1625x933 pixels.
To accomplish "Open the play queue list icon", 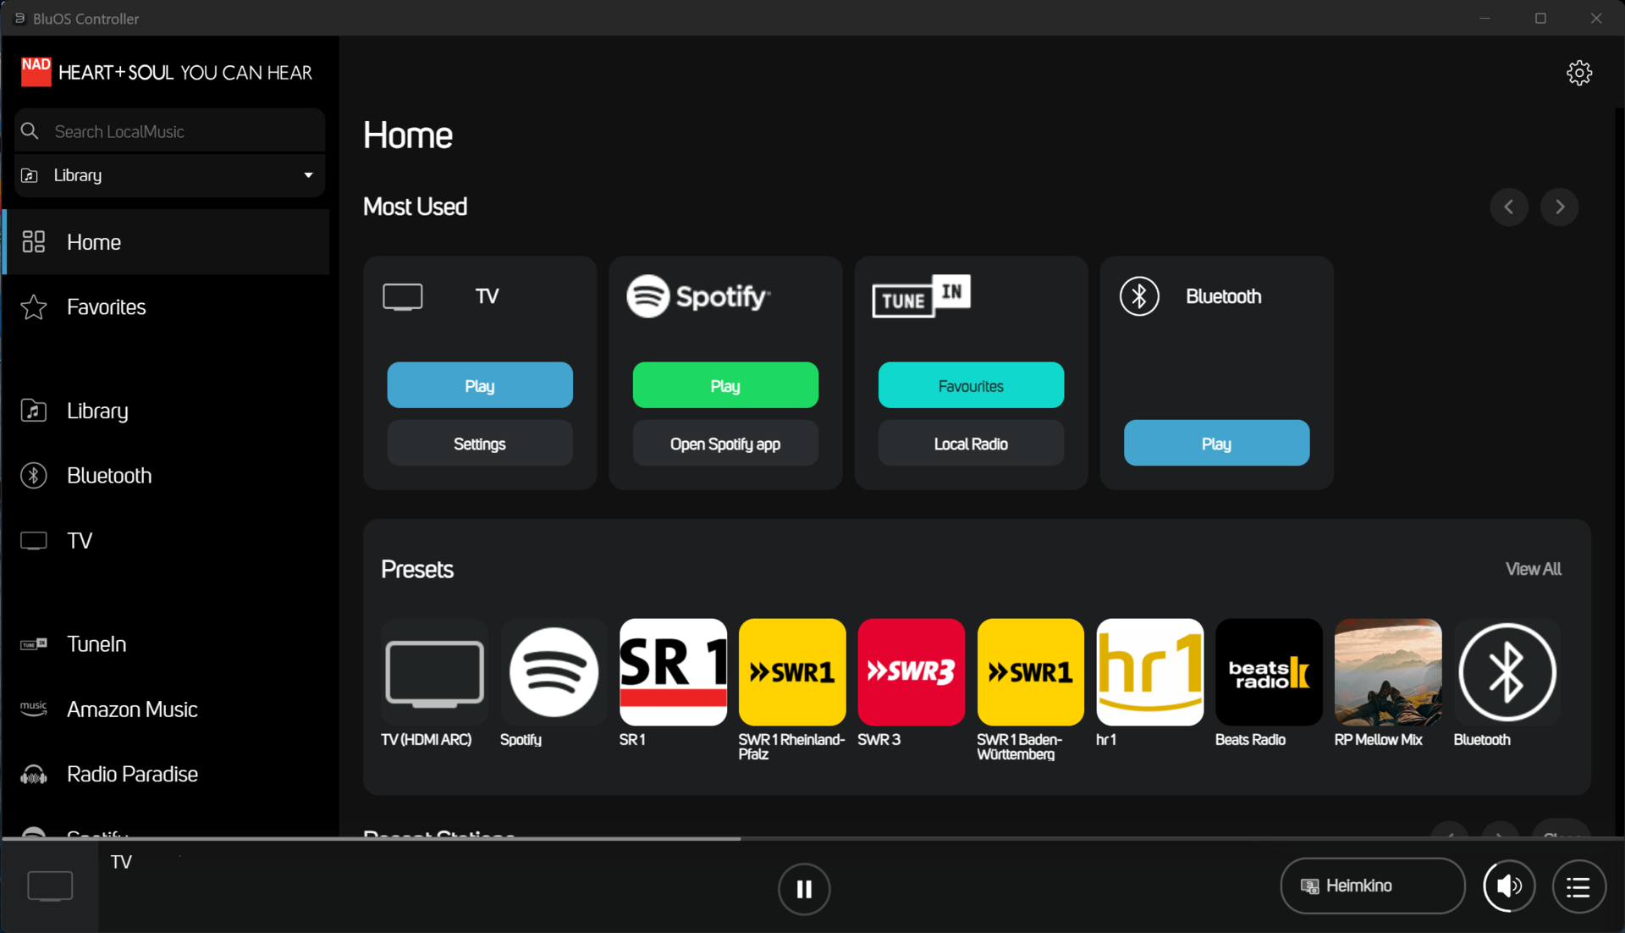I will coord(1578,886).
